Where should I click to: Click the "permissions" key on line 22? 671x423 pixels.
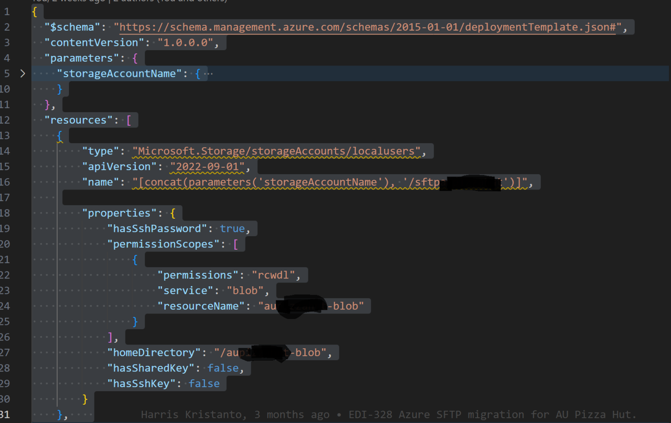[198, 275]
